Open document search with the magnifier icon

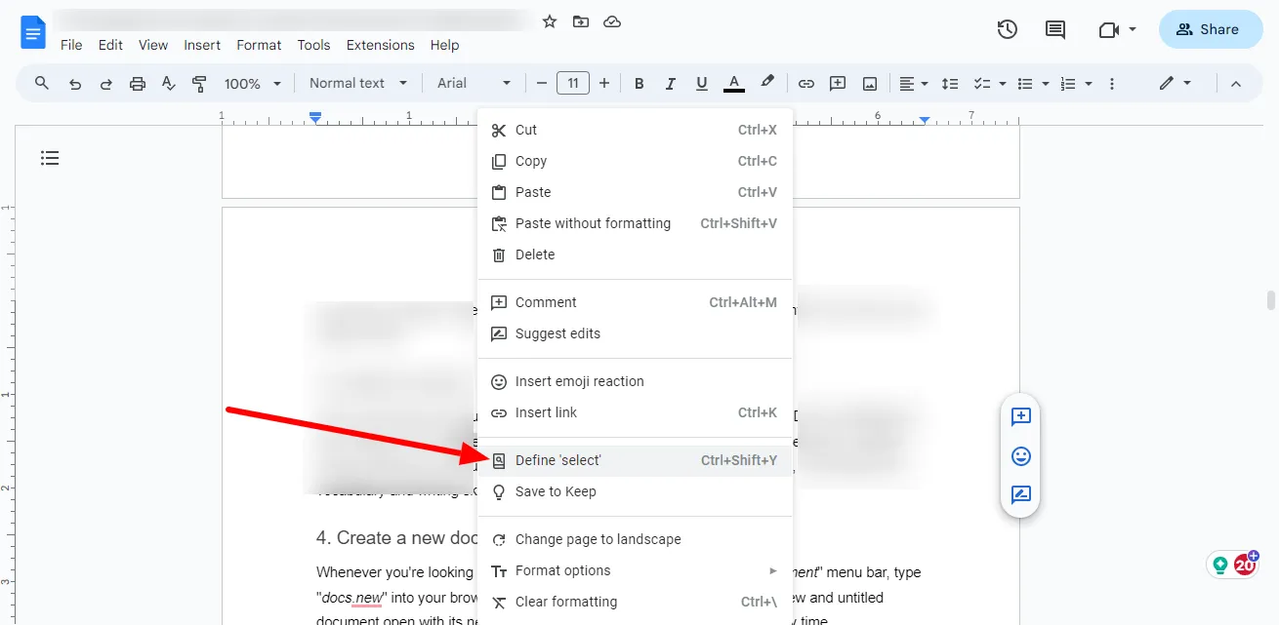[x=41, y=83]
